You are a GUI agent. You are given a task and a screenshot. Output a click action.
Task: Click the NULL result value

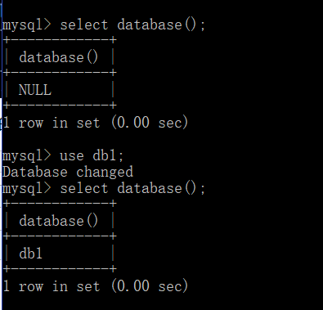pyautogui.click(x=35, y=90)
